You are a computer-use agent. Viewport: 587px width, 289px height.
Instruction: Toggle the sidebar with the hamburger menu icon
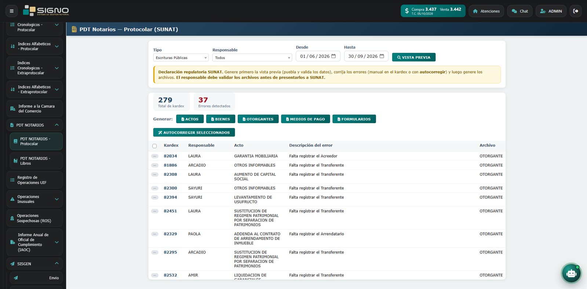11,11
